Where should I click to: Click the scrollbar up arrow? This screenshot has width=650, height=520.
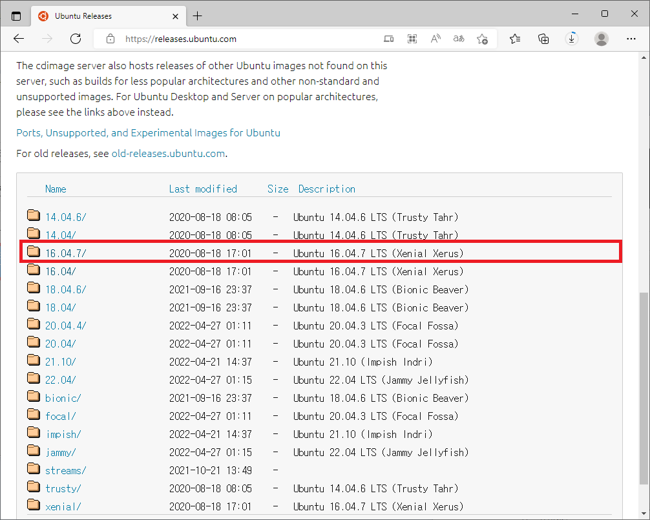coord(644,57)
